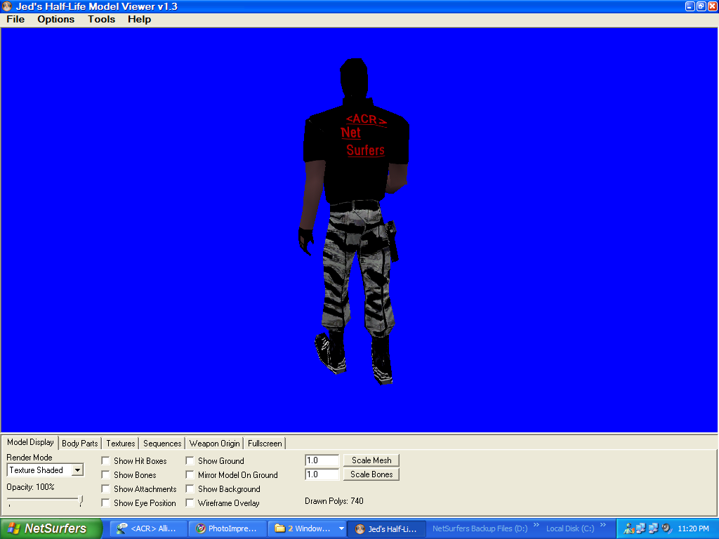Image resolution: width=719 pixels, height=539 pixels.
Task: Click the model in the 3D viewport
Action: [x=355, y=220]
